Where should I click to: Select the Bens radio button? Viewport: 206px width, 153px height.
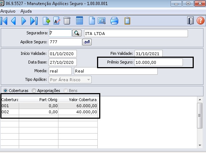click(x=65, y=91)
